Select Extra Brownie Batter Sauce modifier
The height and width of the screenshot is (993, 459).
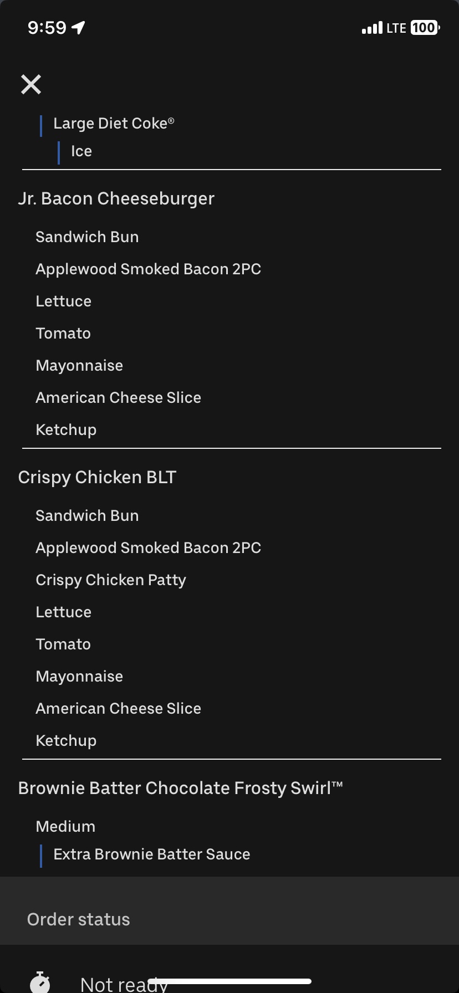click(151, 854)
